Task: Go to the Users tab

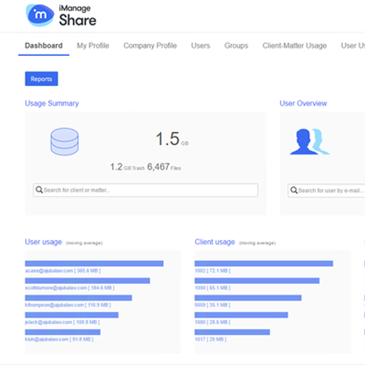Action: (200, 45)
